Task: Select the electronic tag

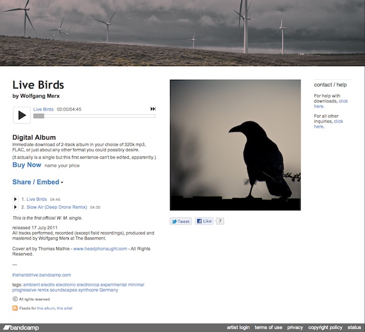Action: tap(66, 285)
